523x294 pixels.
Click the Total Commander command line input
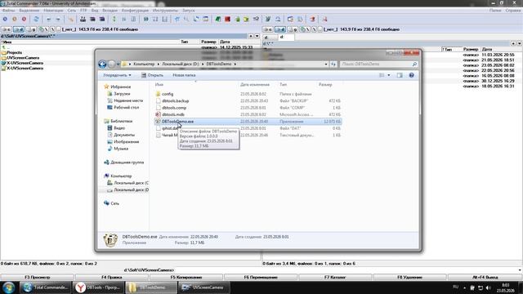point(346,270)
